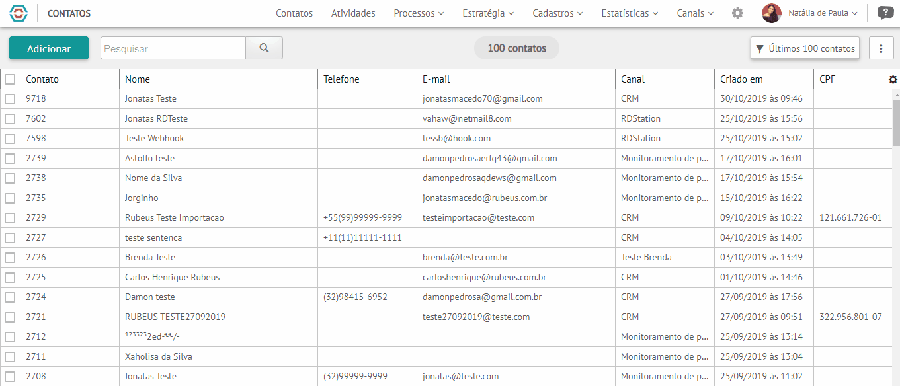Open help chat question mark icon
This screenshot has width=900, height=386.
pos(883,13)
